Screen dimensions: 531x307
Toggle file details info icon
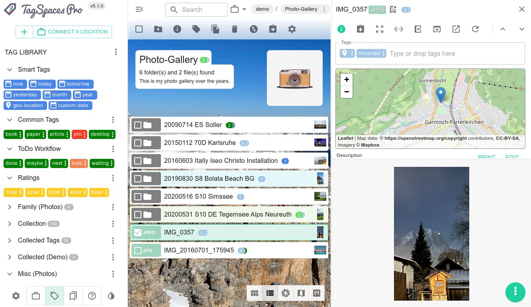click(x=341, y=29)
